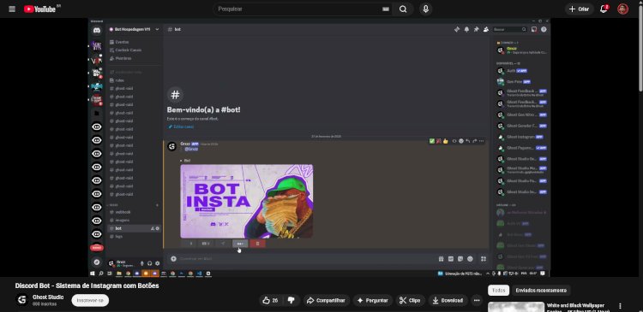Click the @Gnzz mention in message
This screenshot has width=643, height=312.
coord(191,149)
